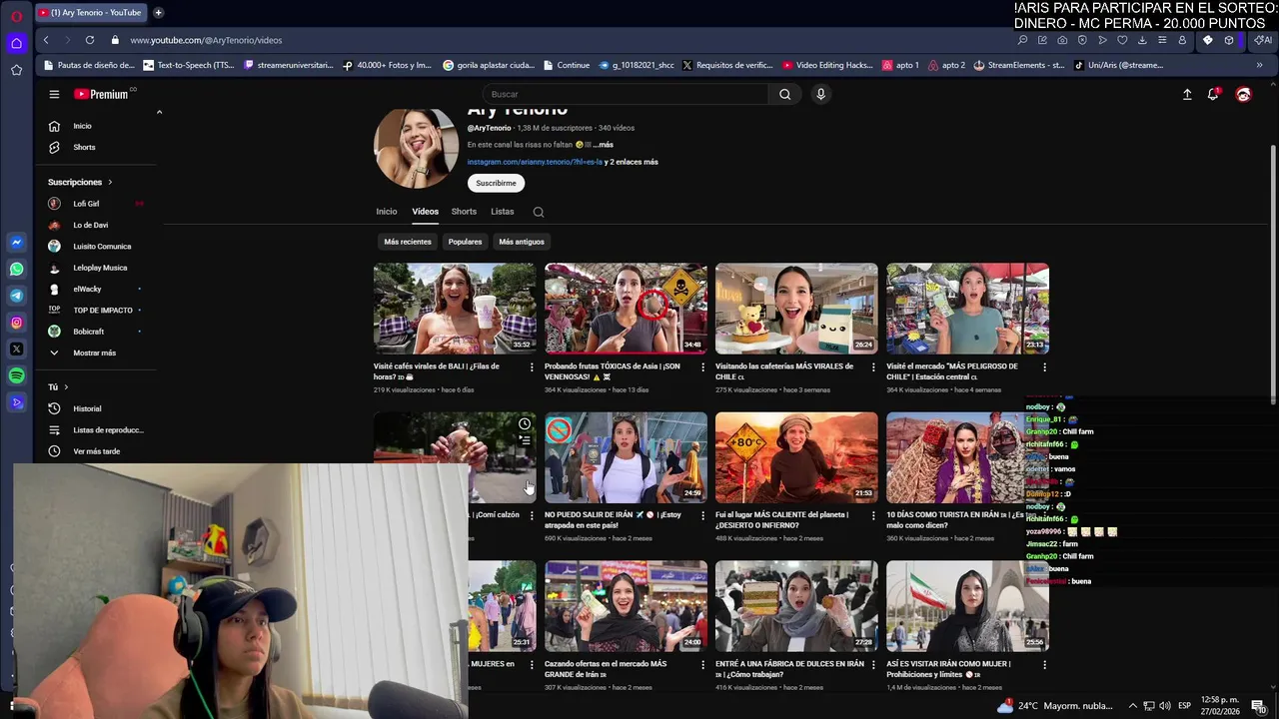Open Instagram in the Opera sidebar
This screenshot has width=1279, height=719.
(16, 323)
